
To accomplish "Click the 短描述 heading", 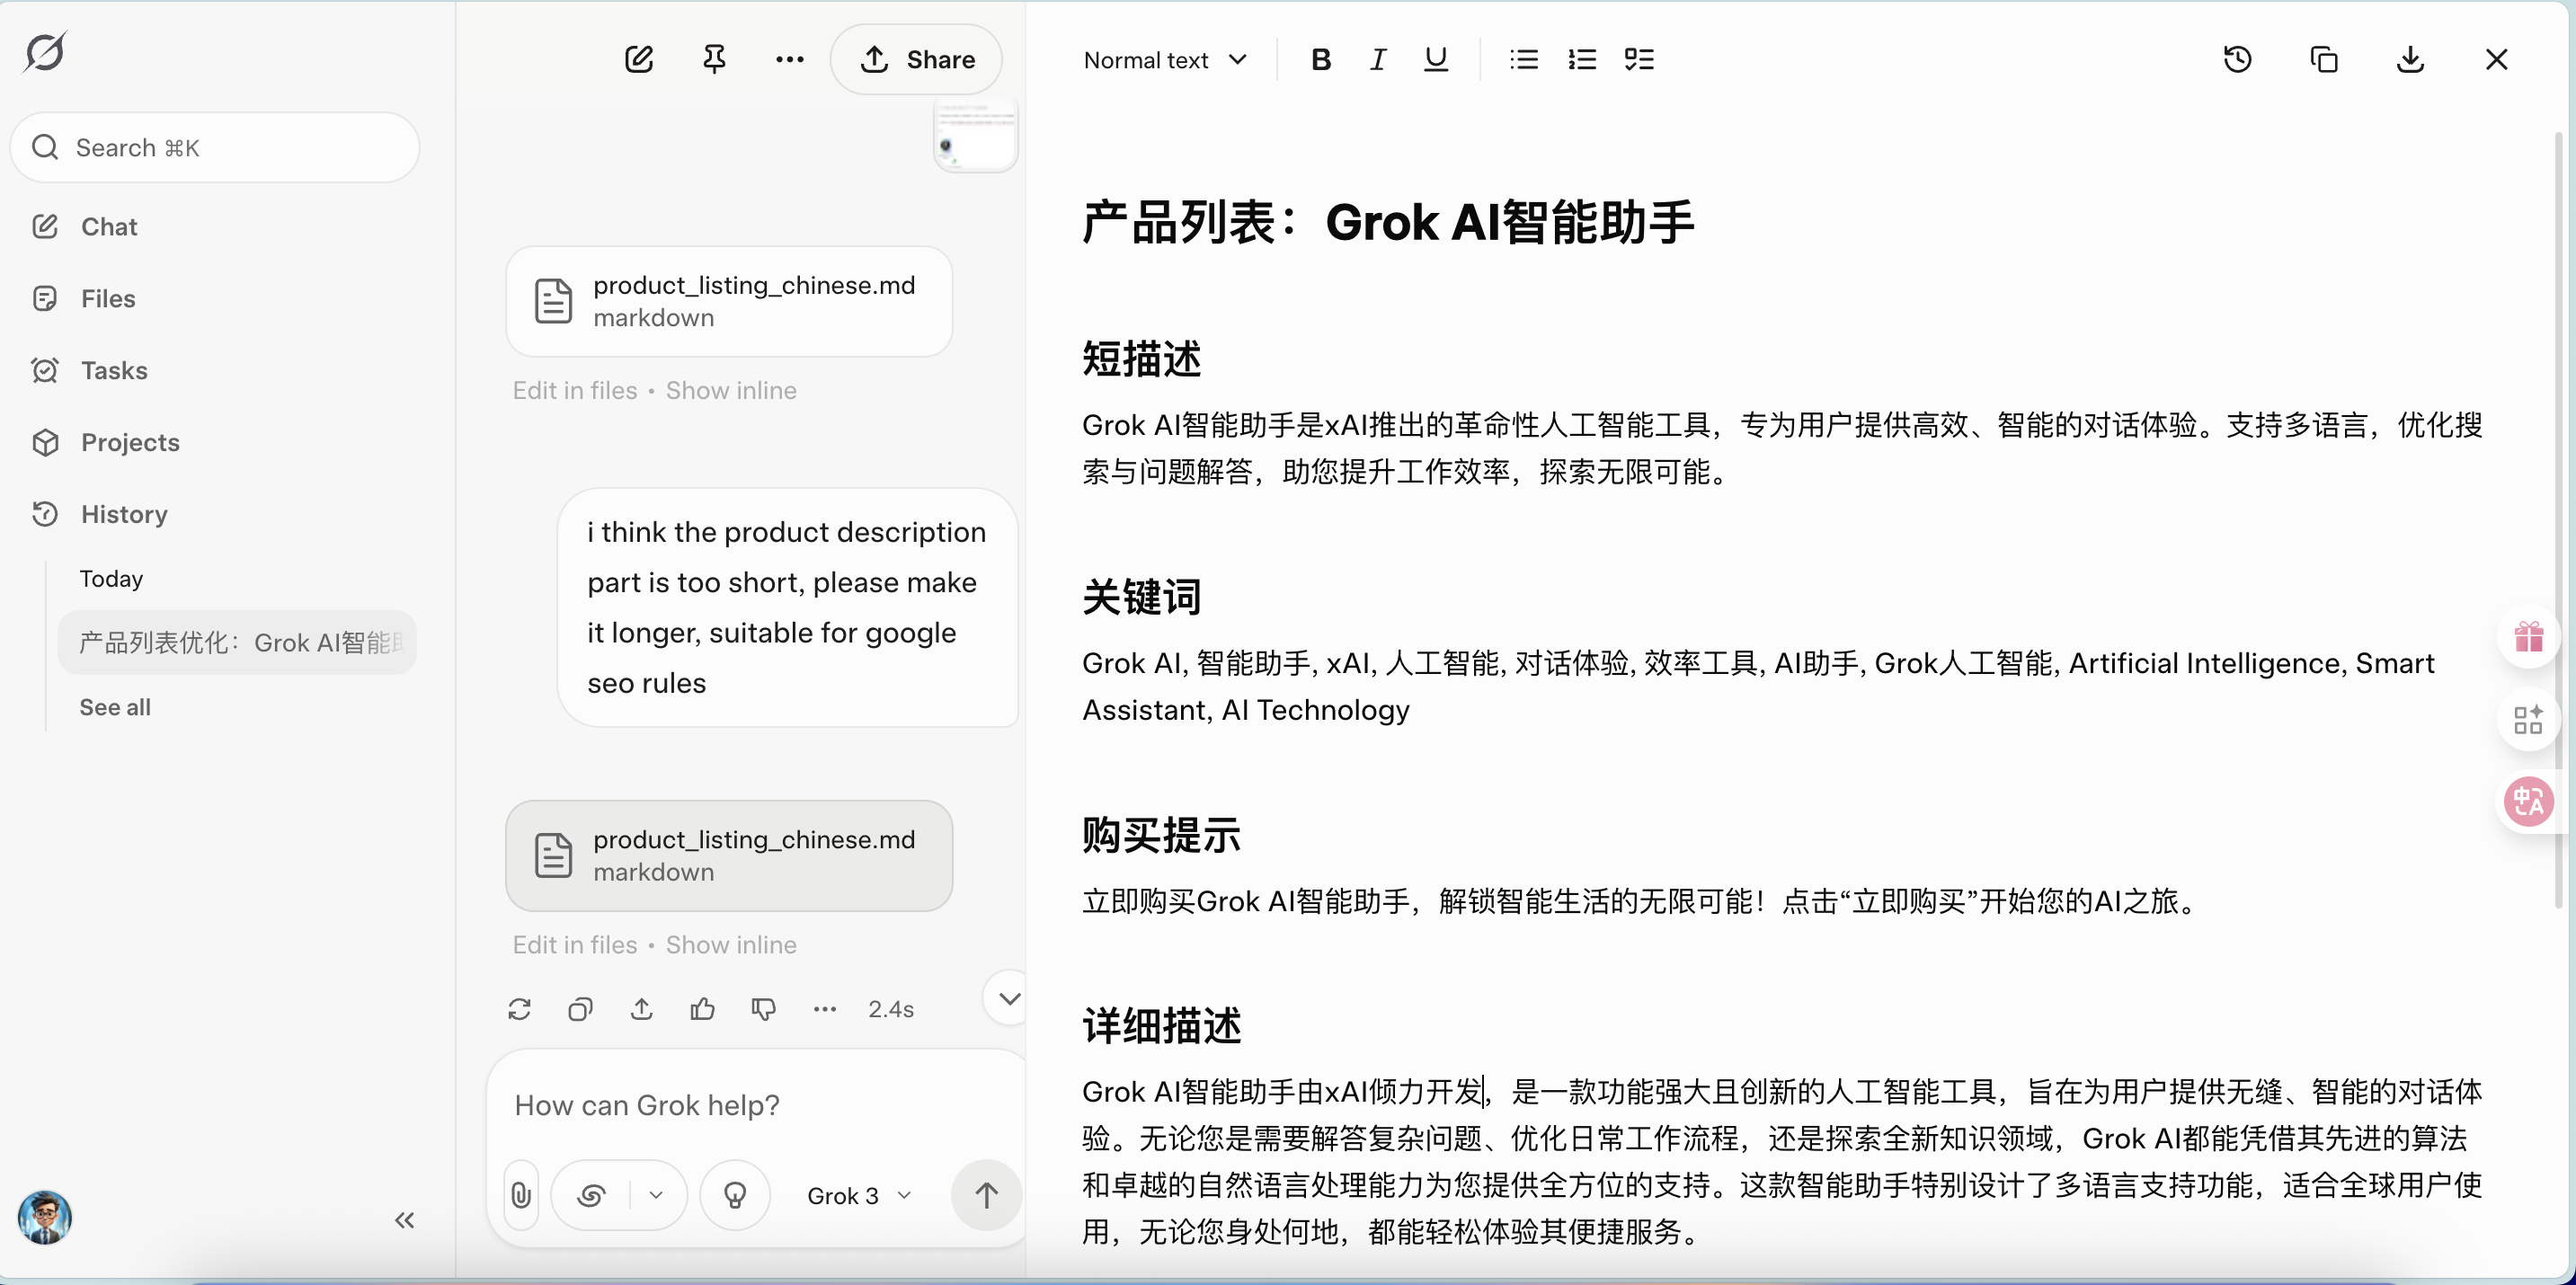I will (1142, 359).
